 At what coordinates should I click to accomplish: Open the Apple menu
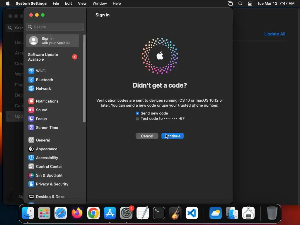tap(8, 4)
